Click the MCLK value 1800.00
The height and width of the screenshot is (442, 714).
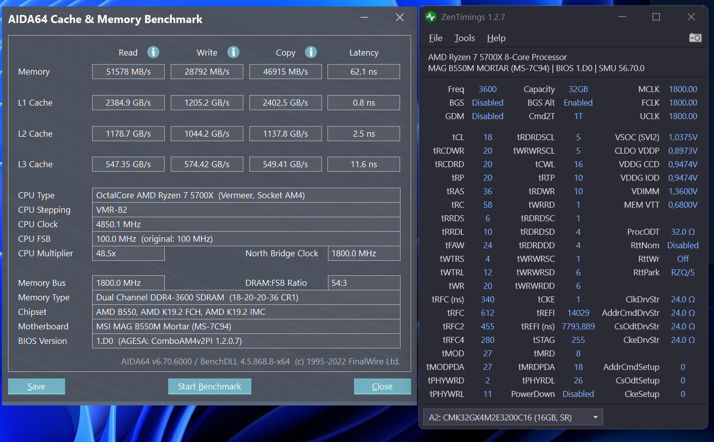point(683,89)
